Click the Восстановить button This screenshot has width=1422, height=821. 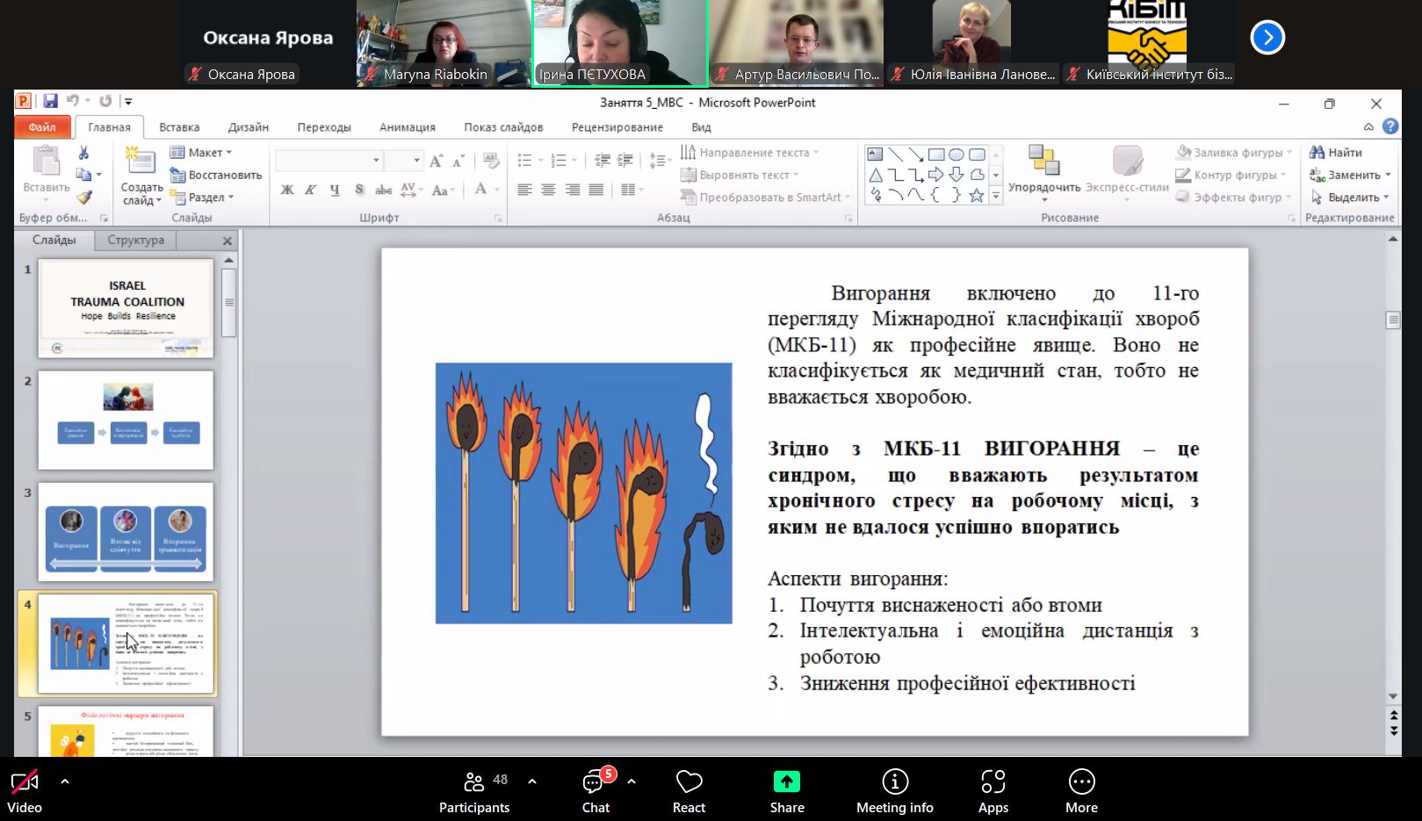(x=217, y=175)
